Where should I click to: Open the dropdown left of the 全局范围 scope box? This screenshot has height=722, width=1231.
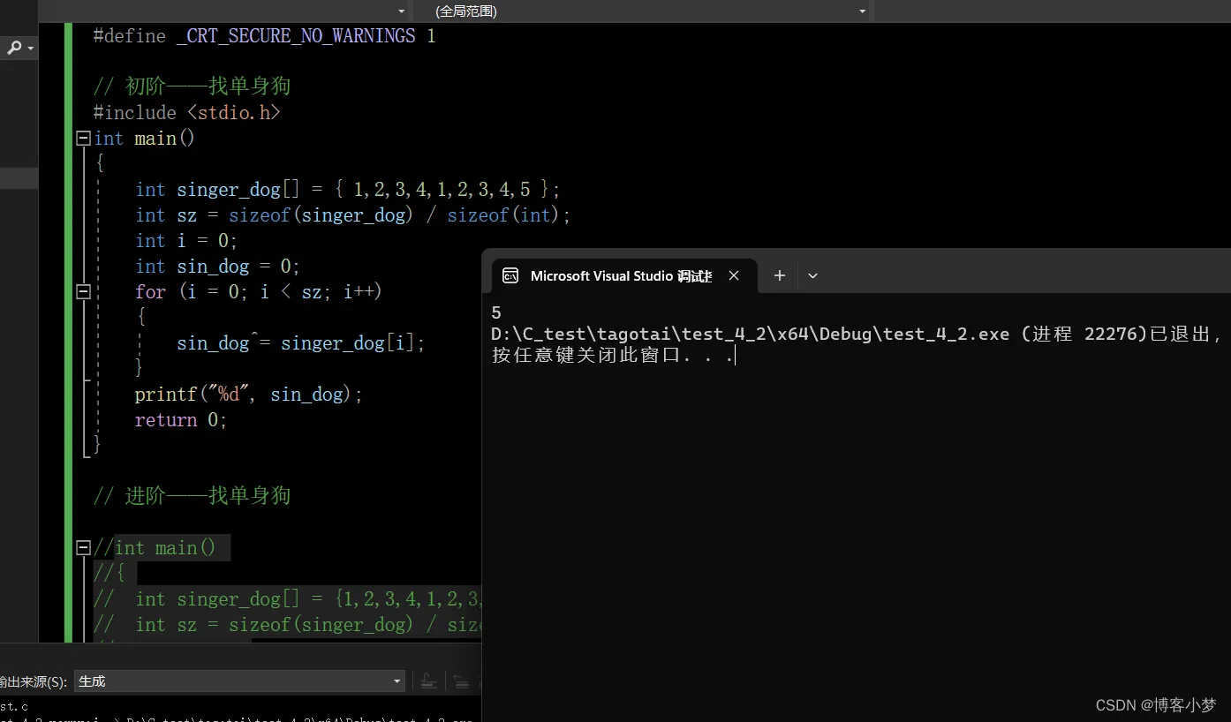(402, 11)
